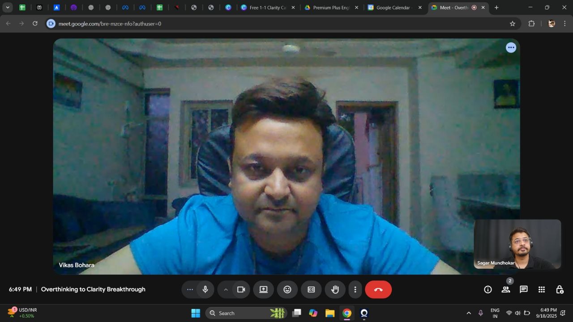Open host controls via the lock icon
This screenshot has height=322, width=573.
(x=560, y=289)
